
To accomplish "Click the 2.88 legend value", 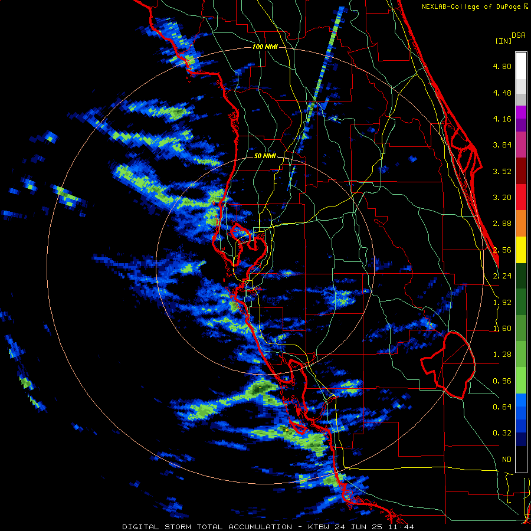I will pyautogui.click(x=502, y=224).
